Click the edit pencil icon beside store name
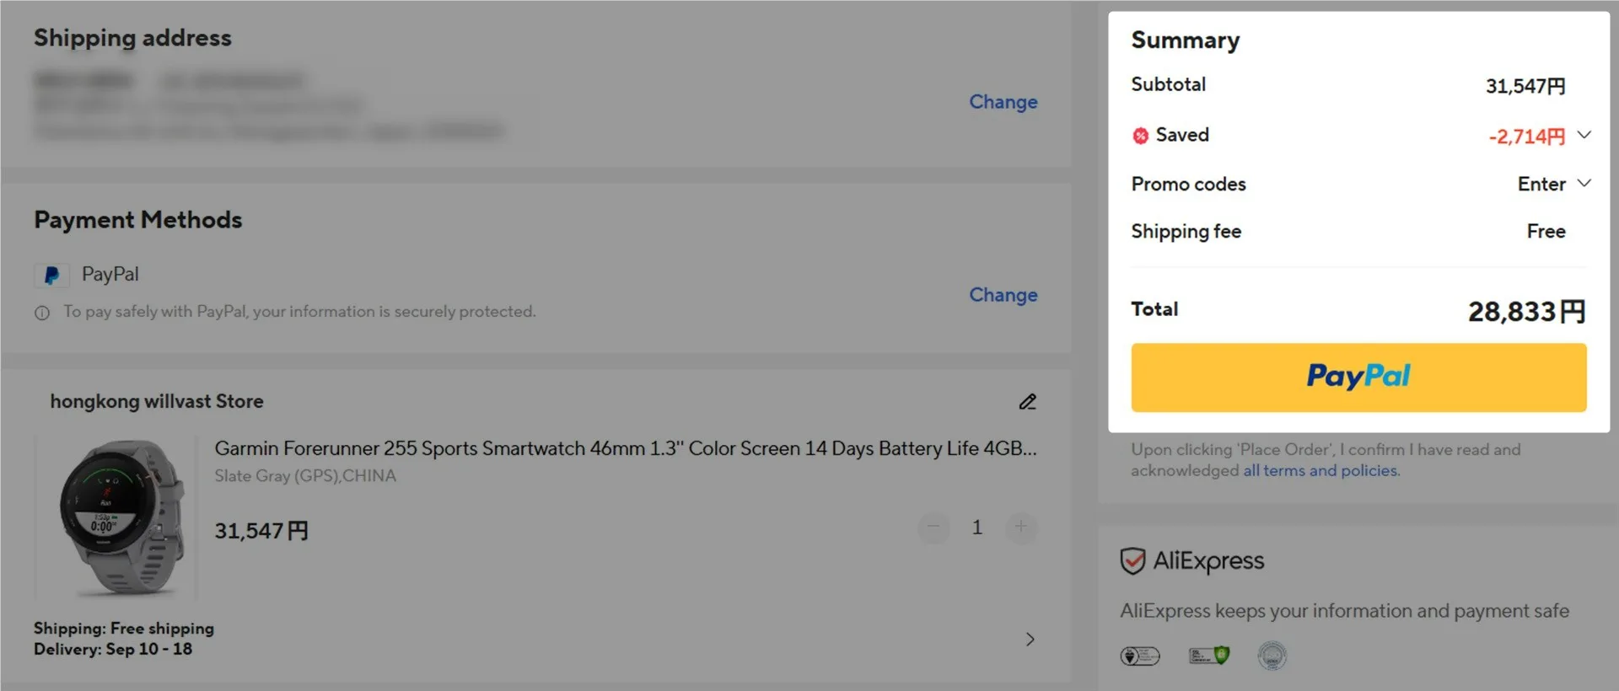This screenshot has height=691, width=1619. tap(1027, 402)
